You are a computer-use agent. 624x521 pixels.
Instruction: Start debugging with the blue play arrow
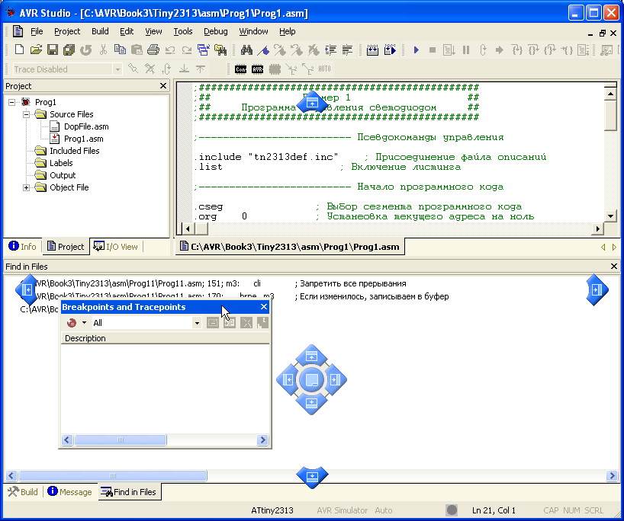[417, 50]
